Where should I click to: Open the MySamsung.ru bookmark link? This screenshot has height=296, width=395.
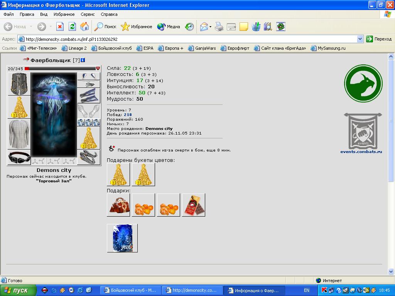coord(328,48)
